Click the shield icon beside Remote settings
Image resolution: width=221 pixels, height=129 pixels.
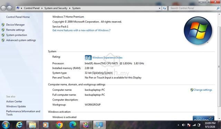coord(3,30)
